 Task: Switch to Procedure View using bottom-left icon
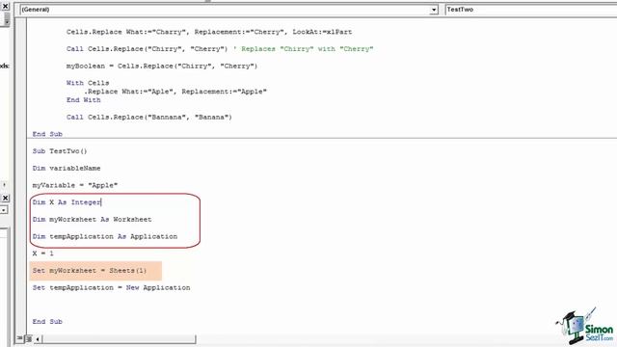(19, 338)
